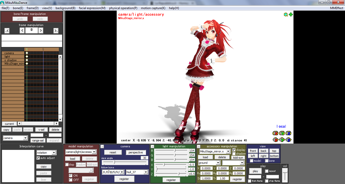Click the green pan arrows icon
This screenshot has height=184, width=345.
click(291, 14)
